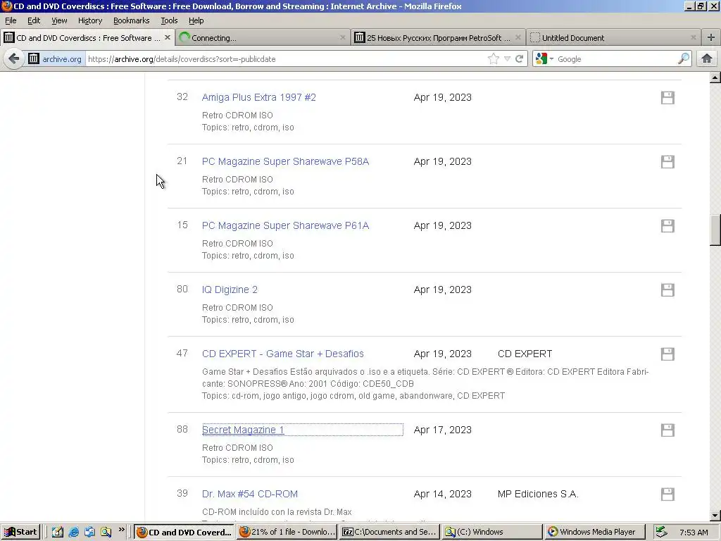This screenshot has height=541, width=721.
Task: Click the Quick Launch folder search icon
Action: point(106,533)
